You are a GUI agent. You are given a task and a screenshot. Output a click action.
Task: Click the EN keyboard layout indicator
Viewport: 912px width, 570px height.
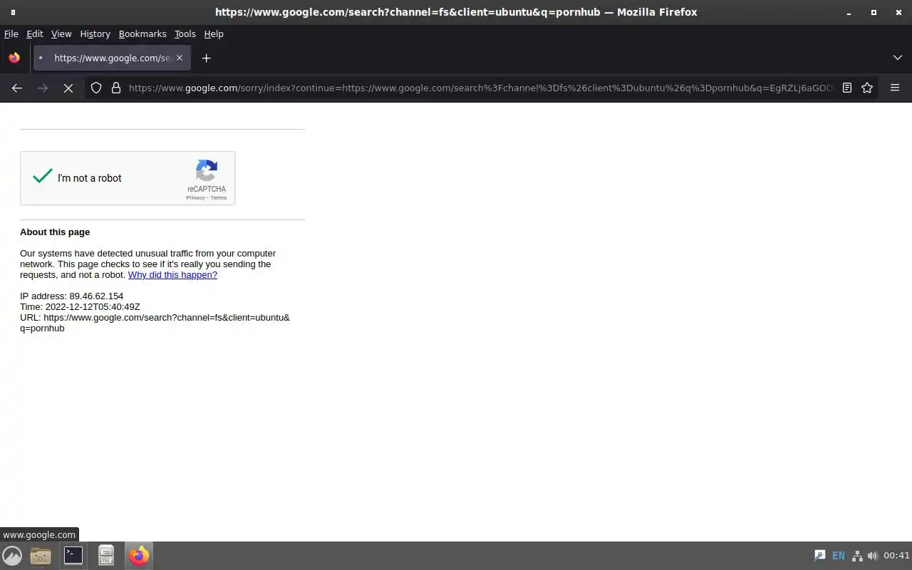[x=839, y=556]
